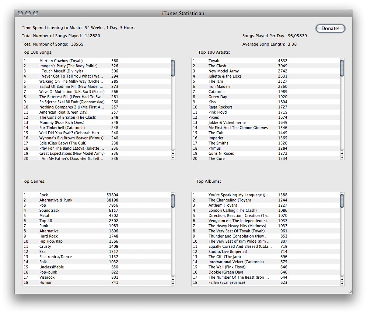Click scroll up arrow in Top 100 Artists list
Viewport: 367px width, 314px height.
(342, 153)
